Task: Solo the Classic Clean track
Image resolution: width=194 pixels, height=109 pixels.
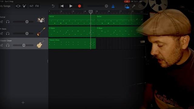Action: coord(8,45)
